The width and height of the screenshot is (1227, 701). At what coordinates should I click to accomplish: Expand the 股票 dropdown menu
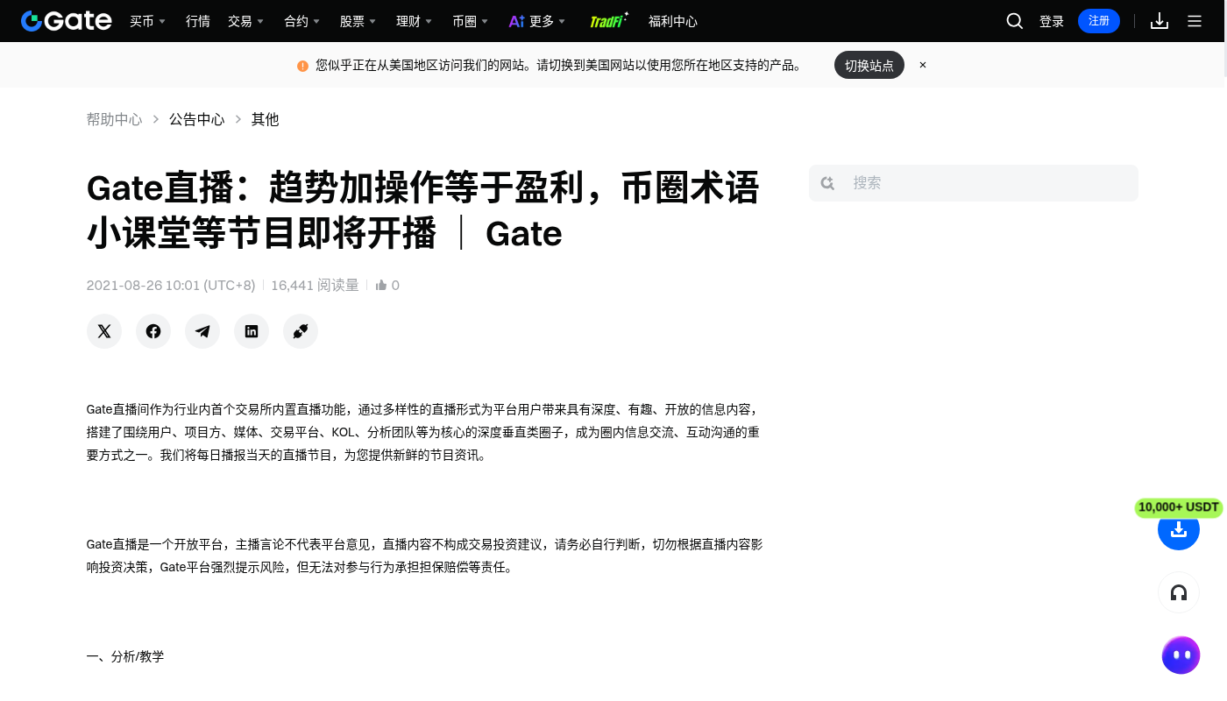358,21
